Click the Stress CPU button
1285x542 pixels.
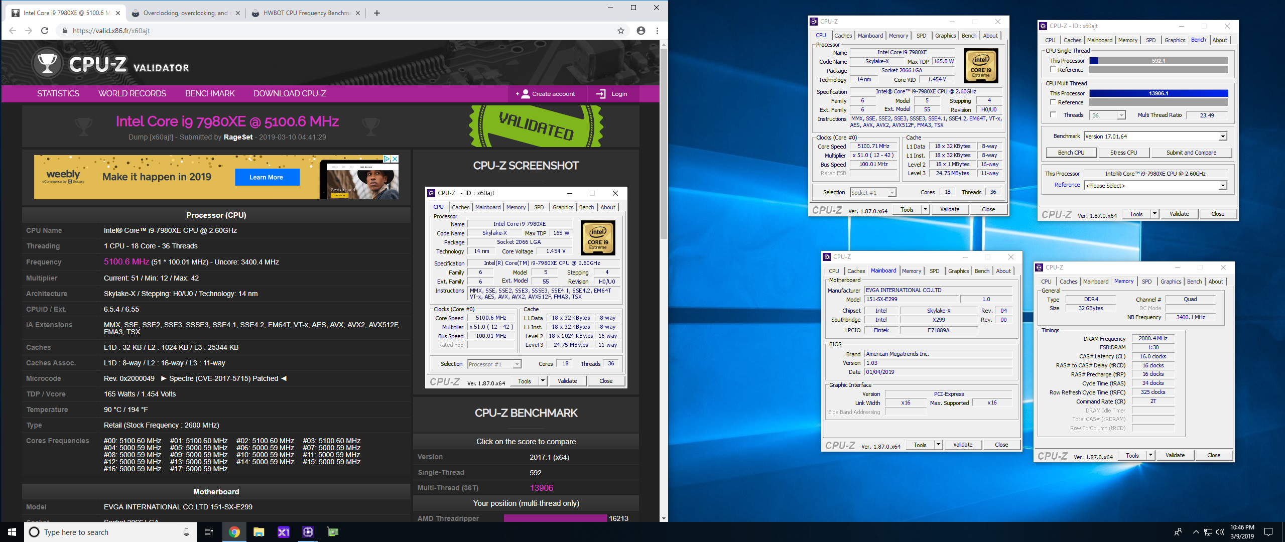1123,153
